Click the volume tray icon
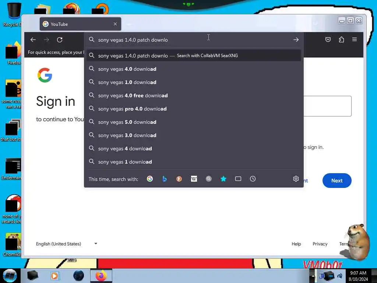377x283 pixels. (340, 276)
